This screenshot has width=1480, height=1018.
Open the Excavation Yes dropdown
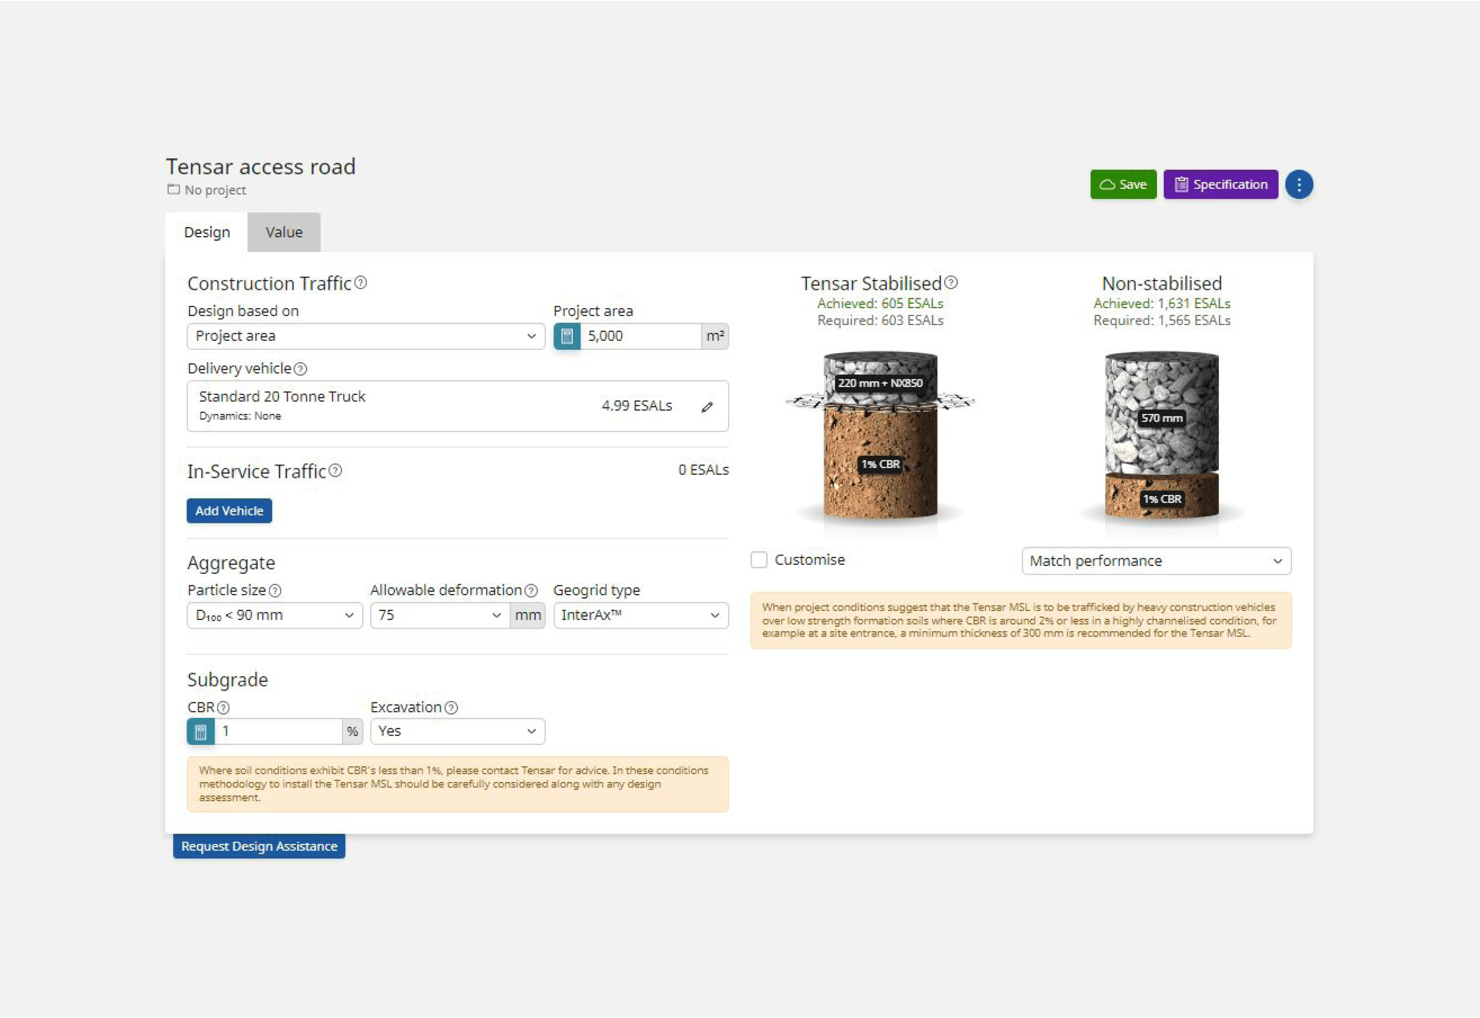tap(457, 731)
